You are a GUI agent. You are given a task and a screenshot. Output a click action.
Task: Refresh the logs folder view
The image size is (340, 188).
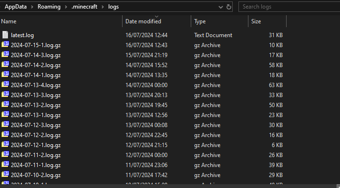point(229,7)
